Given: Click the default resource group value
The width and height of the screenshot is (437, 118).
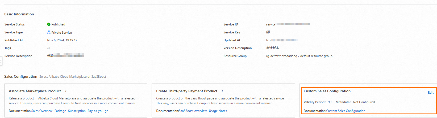Looking at the screenshot, I should [299, 56].
